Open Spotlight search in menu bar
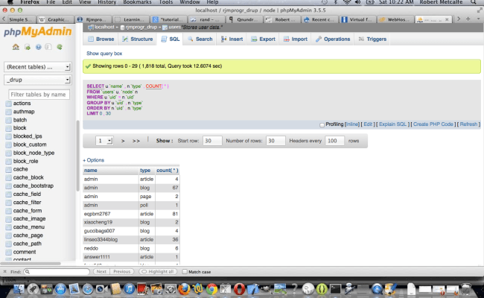The image size is (484, 298). [x=473, y=2]
